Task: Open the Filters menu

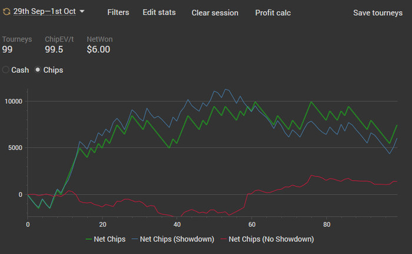Action: click(x=118, y=12)
